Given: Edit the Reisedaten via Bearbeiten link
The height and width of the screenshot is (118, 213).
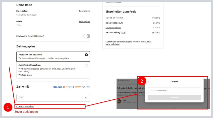Looking at the screenshot, I should point(84,11).
